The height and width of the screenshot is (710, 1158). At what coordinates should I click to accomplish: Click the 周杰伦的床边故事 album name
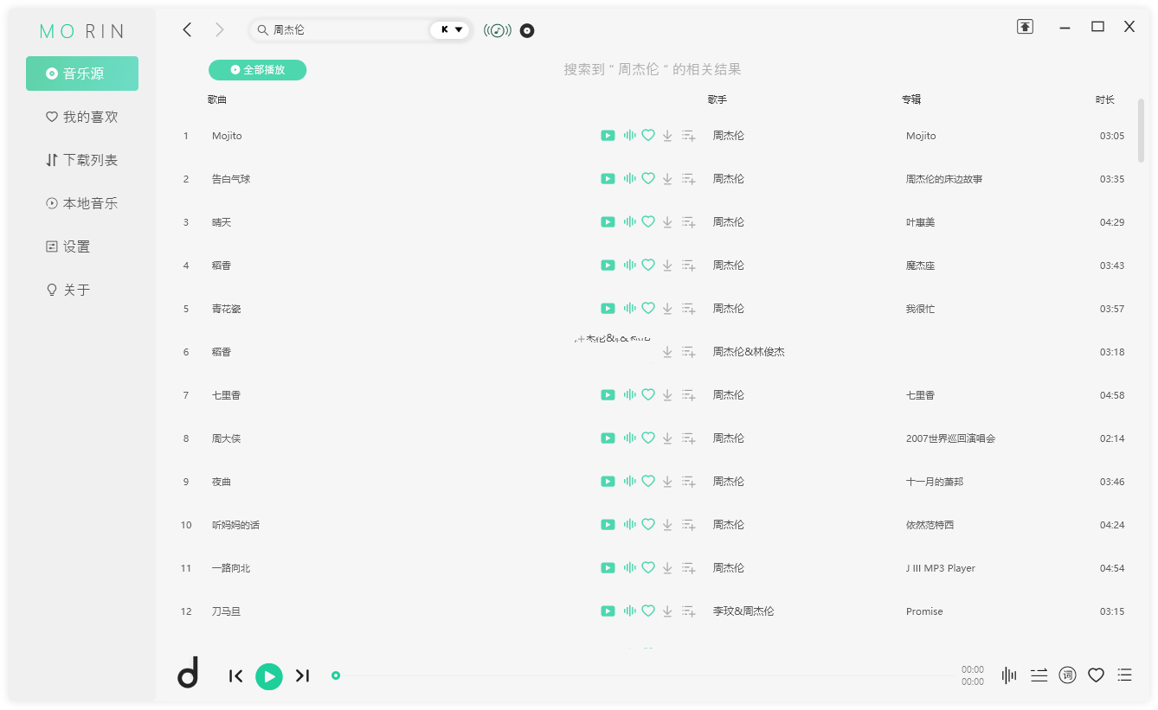pos(944,179)
